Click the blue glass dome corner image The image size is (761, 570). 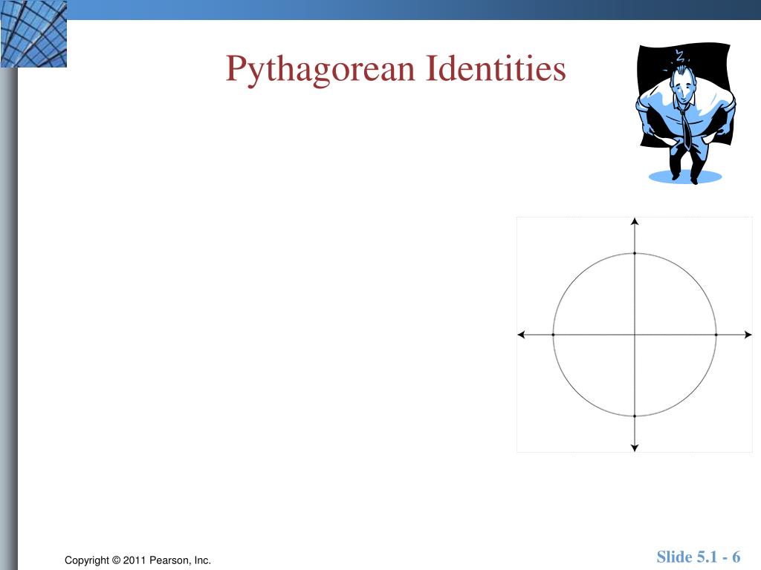pyautogui.click(x=33, y=34)
